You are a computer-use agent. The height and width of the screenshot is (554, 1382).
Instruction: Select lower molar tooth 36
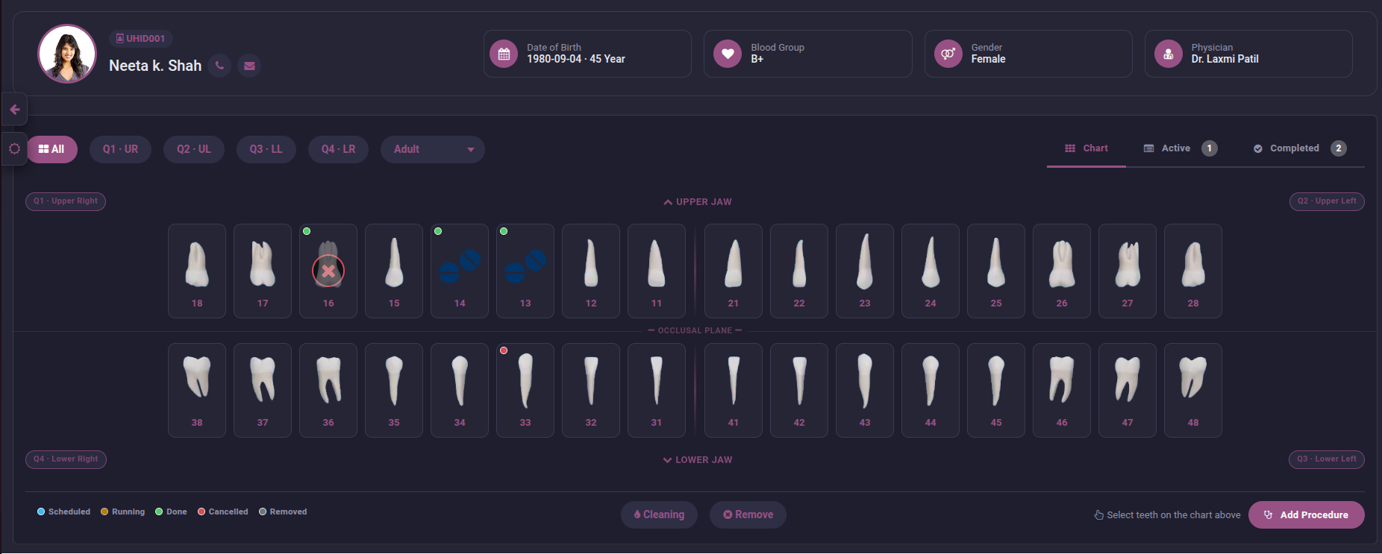(x=328, y=390)
